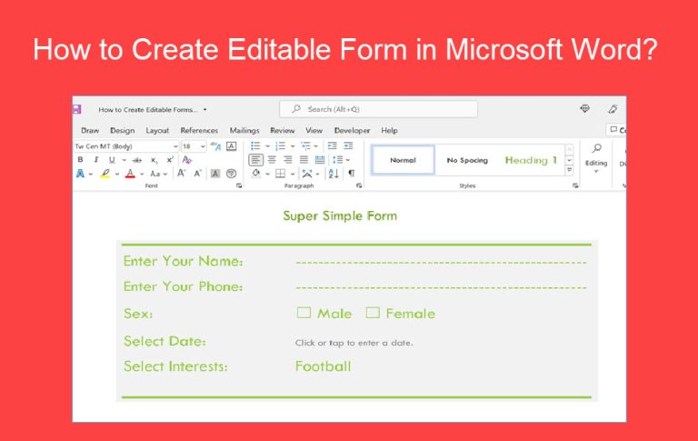The height and width of the screenshot is (441, 698).
Task: Toggle the Align Left button
Action: coord(256,159)
